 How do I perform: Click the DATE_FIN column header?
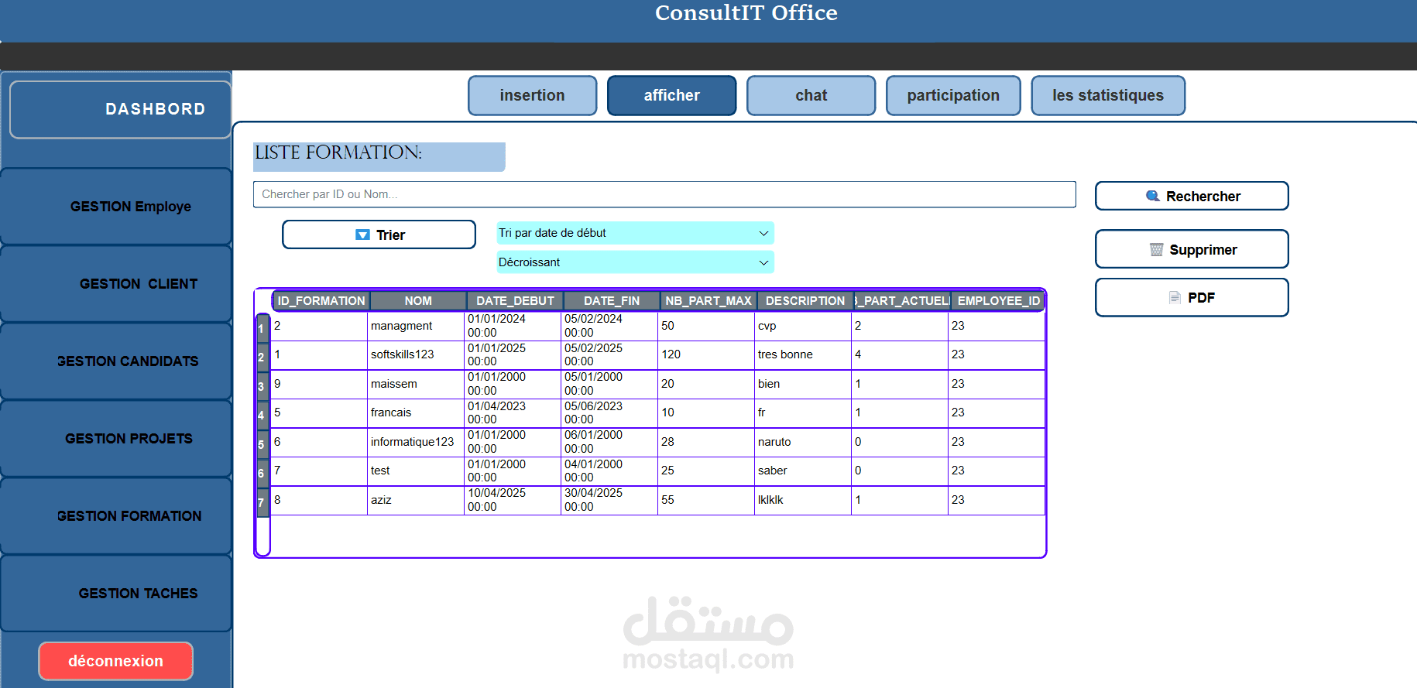(612, 300)
